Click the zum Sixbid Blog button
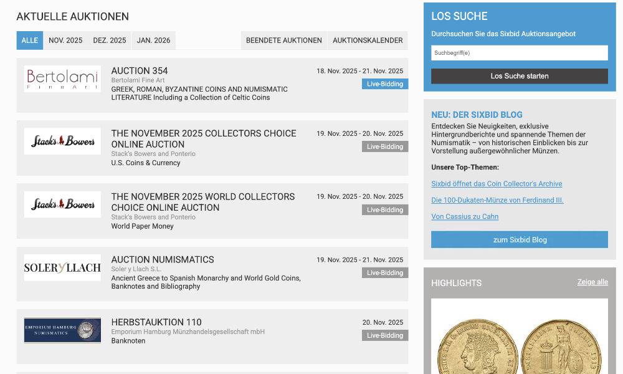 (x=519, y=240)
